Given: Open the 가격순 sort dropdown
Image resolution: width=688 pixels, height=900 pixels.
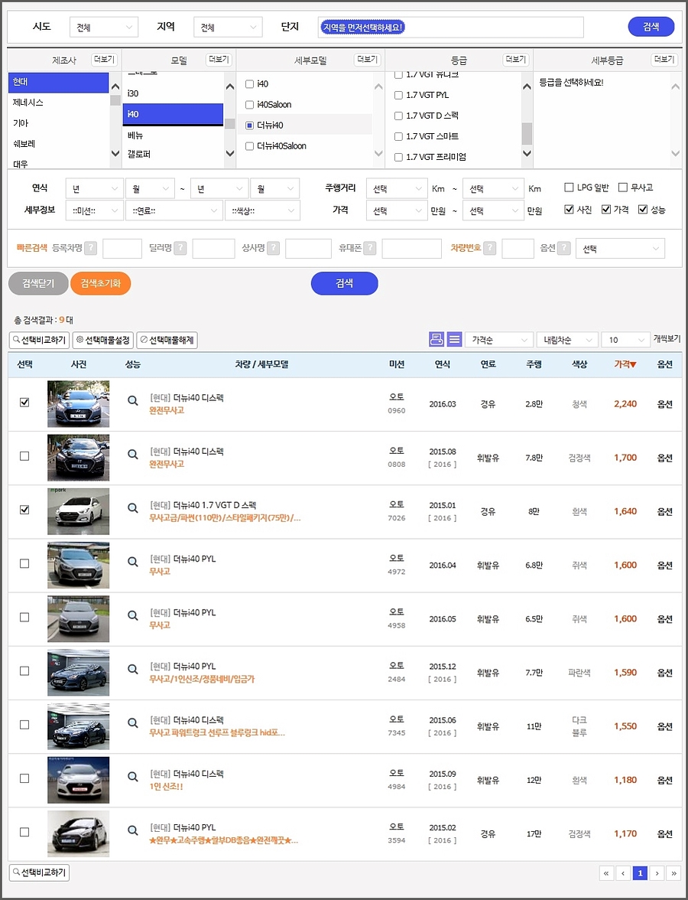Looking at the screenshot, I should [x=498, y=340].
